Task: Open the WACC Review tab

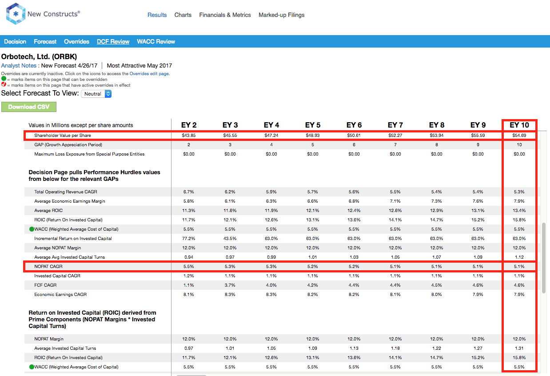Action: 156,41
